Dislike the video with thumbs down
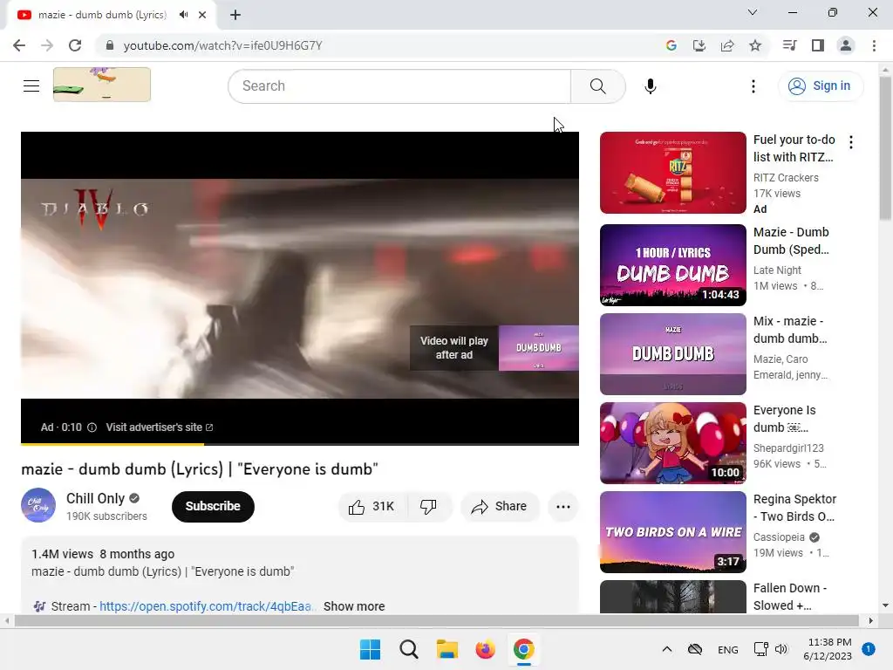This screenshot has width=893, height=670. 428,507
